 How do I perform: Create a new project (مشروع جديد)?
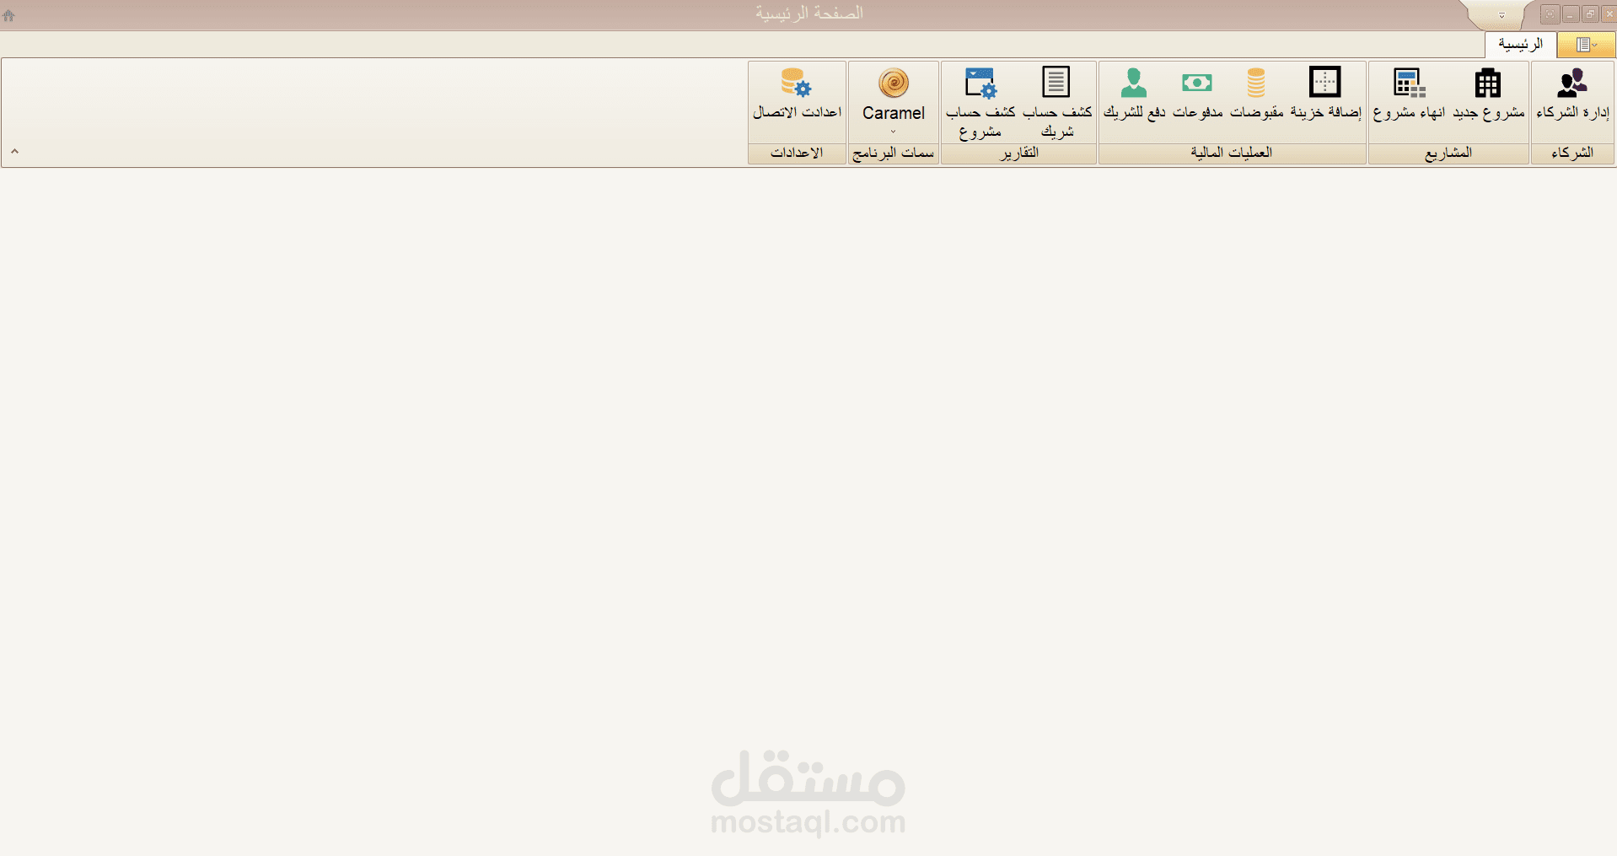tap(1488, 95)
